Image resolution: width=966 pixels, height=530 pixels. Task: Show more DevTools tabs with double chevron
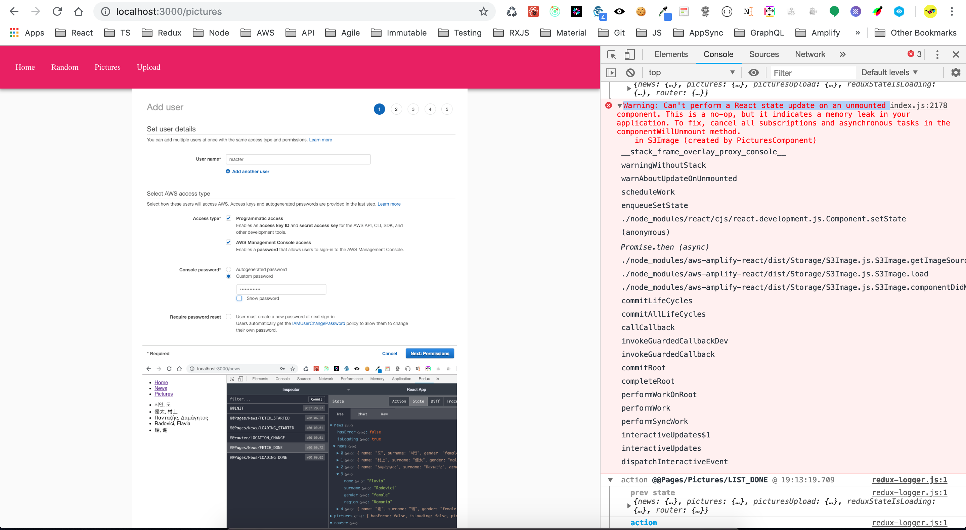[843, 54]
